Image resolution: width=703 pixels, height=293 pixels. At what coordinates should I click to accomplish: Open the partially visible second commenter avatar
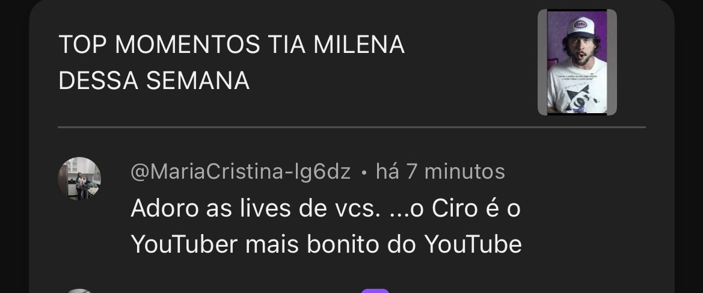pyautogui.click(x=79, y=291)
